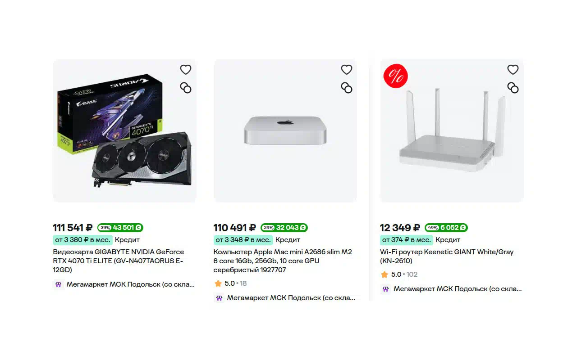Click compare icon on Mac mini card
This screenshot has height=360, width=577.
point(346,88)
